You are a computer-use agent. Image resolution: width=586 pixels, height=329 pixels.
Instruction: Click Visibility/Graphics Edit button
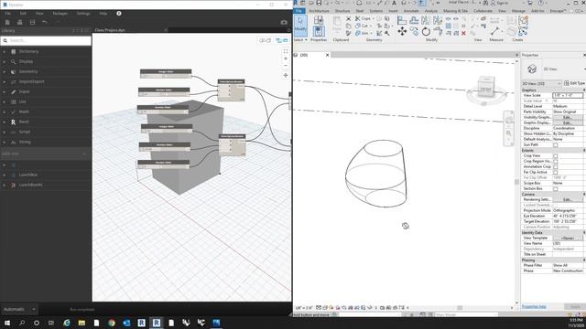(568, 117)
